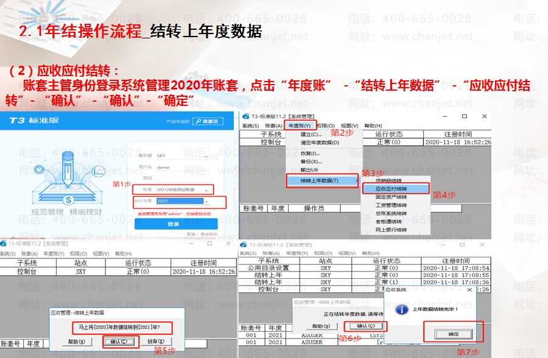Image resolution: width=548 pixels, height=358 pixels.
Task: Open the 账套 [001]年结测试账套 dropdown
Action: tap(206, 190)
